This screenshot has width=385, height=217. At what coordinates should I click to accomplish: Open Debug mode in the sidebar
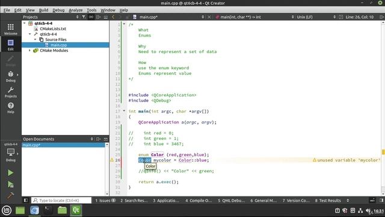[11, 77]
